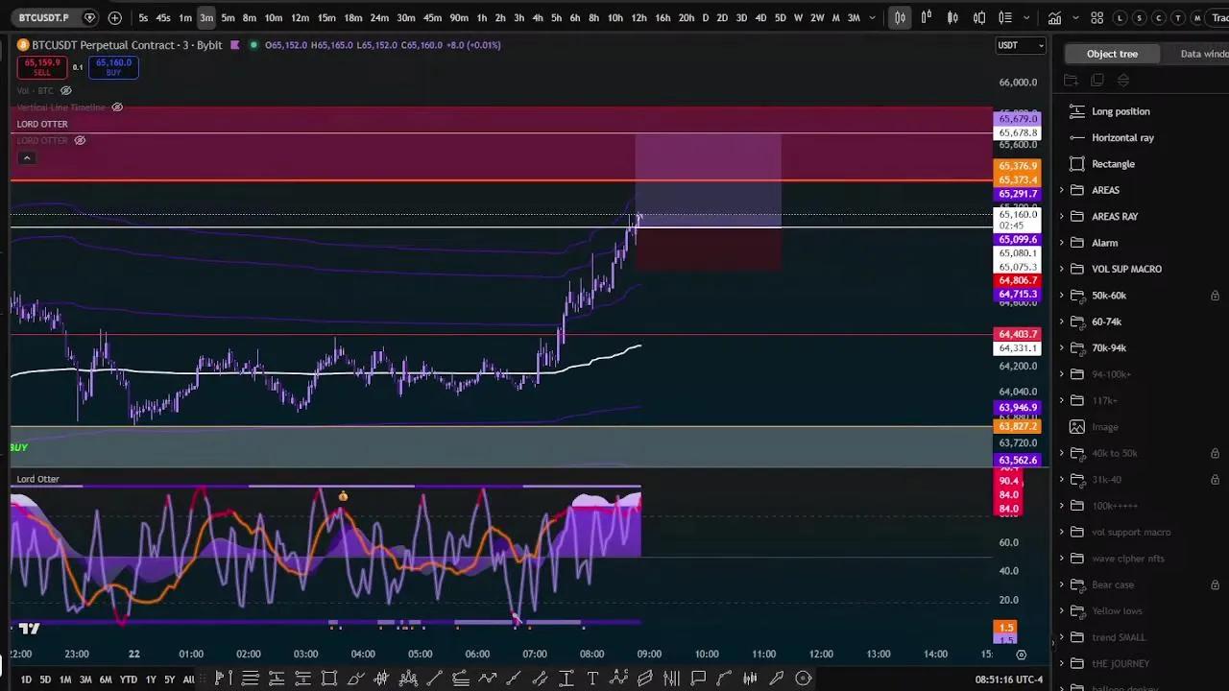Click the 64,806.7 red price label
This screenshot has height=691, width=1229.
click(x=1017, y=280)
